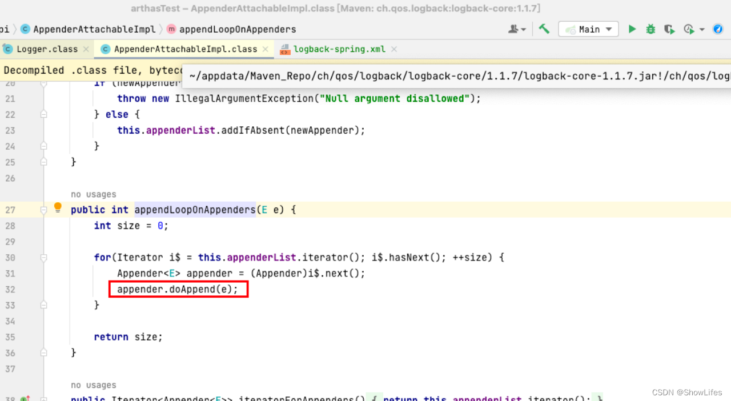Click the XML file icon on logback-spring.xml tab
The height and width of the screenshot is (401, 731).
click(284, 49)
